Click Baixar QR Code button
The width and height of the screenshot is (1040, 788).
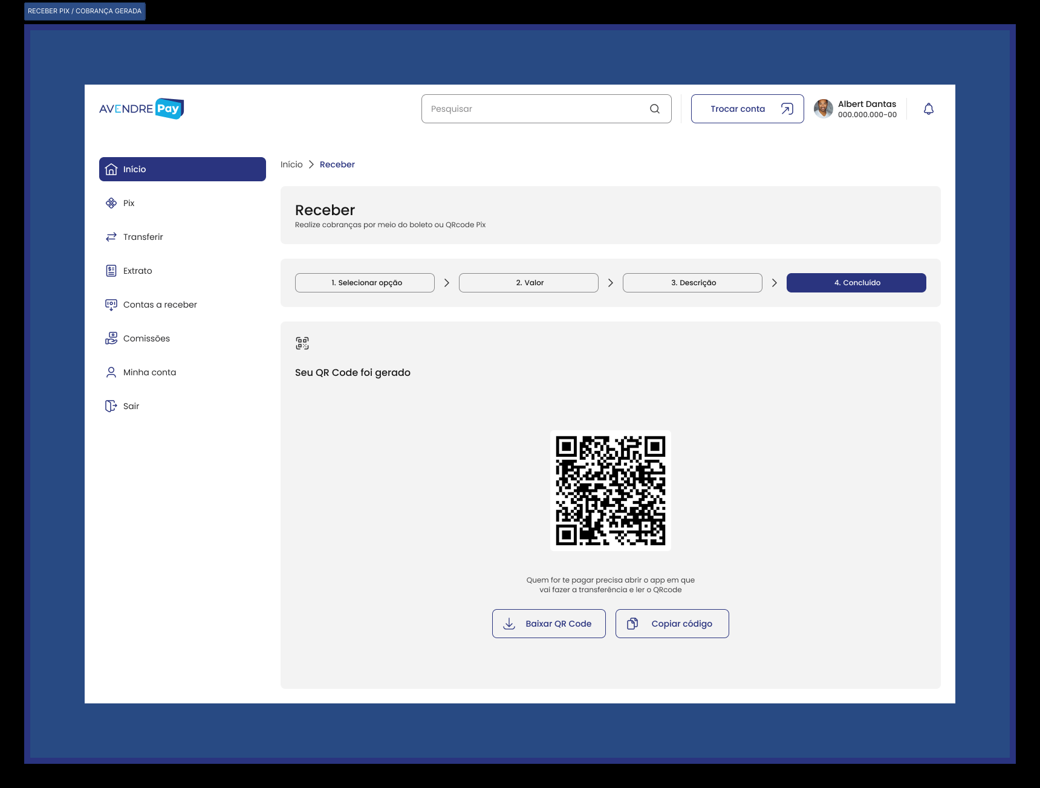pyautogui.click(x=549, y=624)
